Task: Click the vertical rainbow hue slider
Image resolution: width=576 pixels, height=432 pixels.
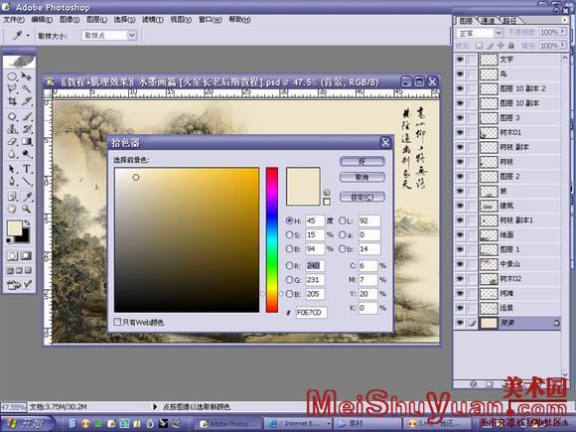Action: click(272, 240)
